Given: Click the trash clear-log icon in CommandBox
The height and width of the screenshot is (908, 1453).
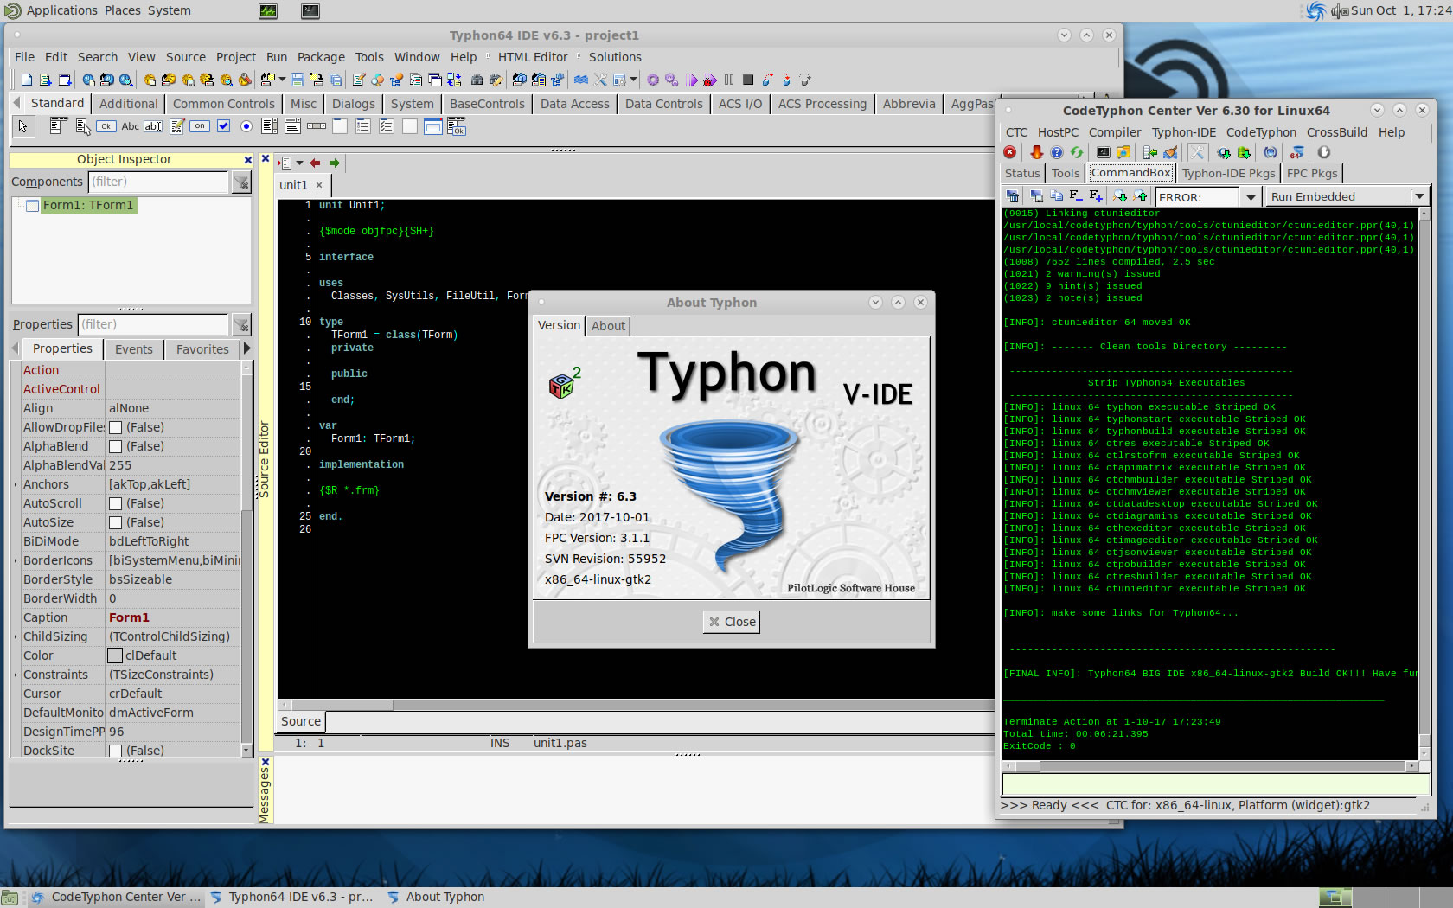Looking at the screenshot, I should click(x=1013, y=196).
